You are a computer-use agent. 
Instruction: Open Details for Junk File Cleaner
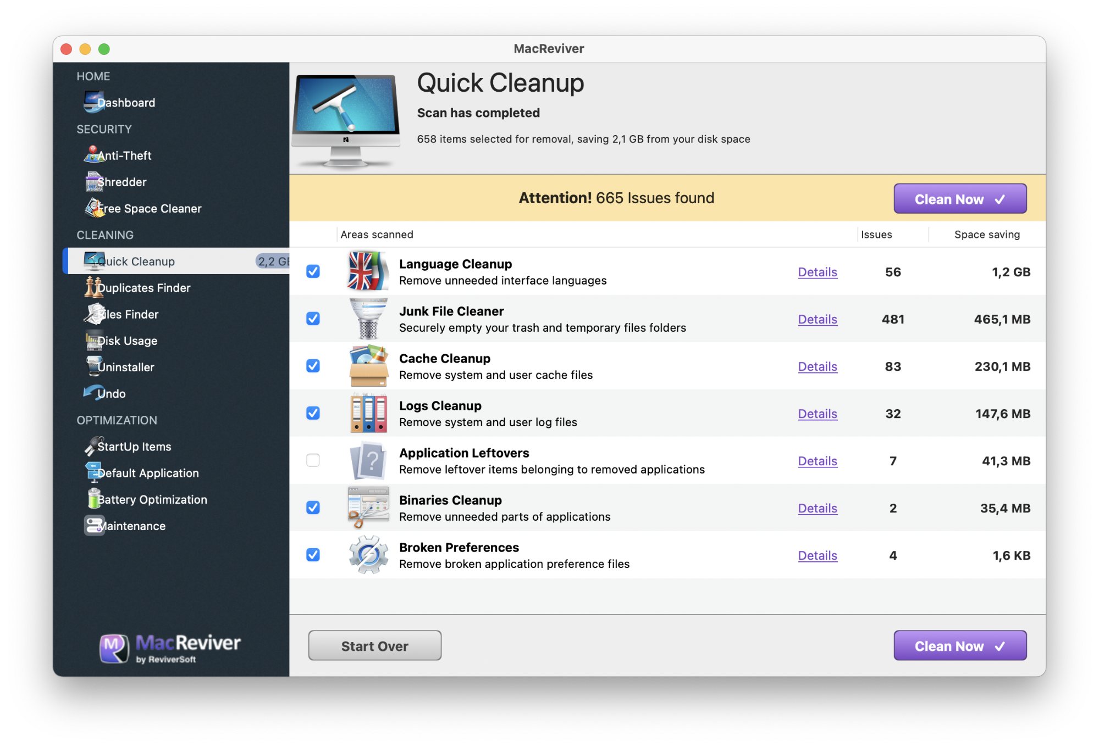(x=818, y=319)
